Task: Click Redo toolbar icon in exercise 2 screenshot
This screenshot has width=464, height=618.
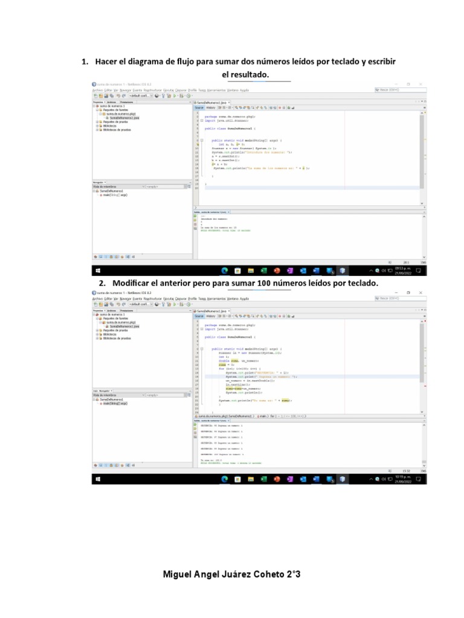Action: pos(124,304)
